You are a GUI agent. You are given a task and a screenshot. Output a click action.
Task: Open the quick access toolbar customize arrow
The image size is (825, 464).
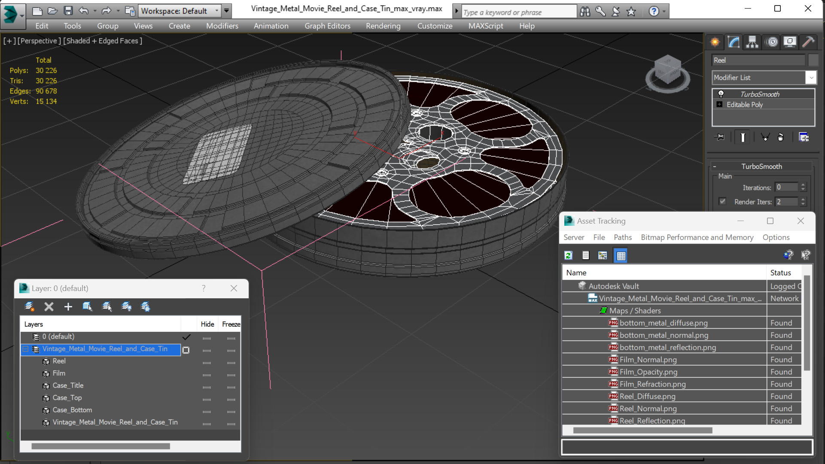pos(226,11)
